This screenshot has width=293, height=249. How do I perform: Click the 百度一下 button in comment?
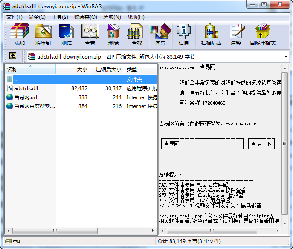pos(261,144)
